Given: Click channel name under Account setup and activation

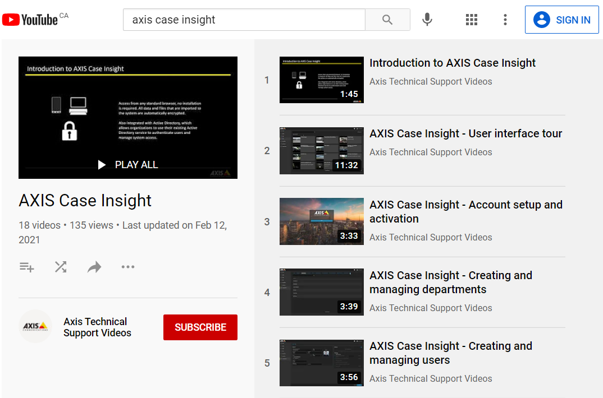Looking at the screenshot, I should [431, 237].
